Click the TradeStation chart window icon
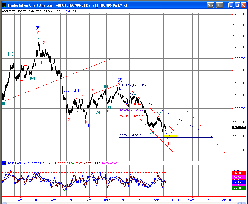248x204 pixels. (x=4, y=5)
